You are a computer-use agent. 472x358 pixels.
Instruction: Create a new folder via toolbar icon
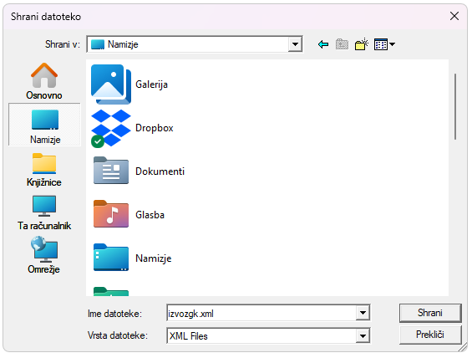pos(361,44)
